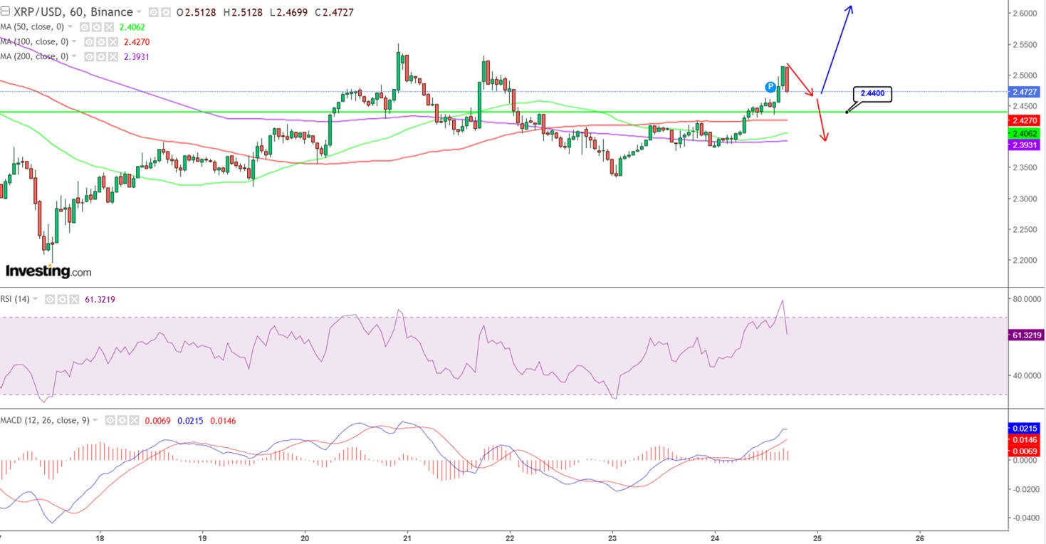Click the 2.6000 level on the price axis
The width and height of the screenshot is (1046, 544).
1023,14
